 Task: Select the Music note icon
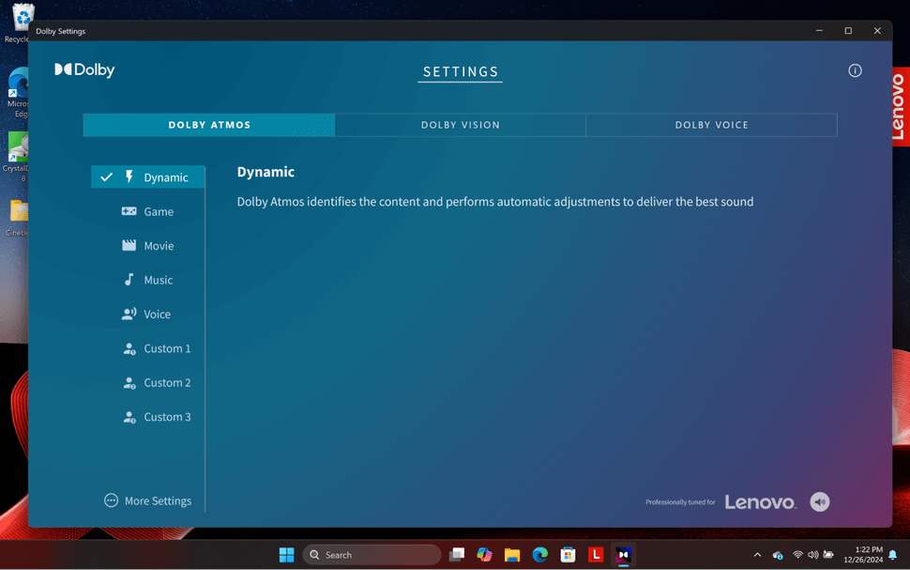coord(129,280)
